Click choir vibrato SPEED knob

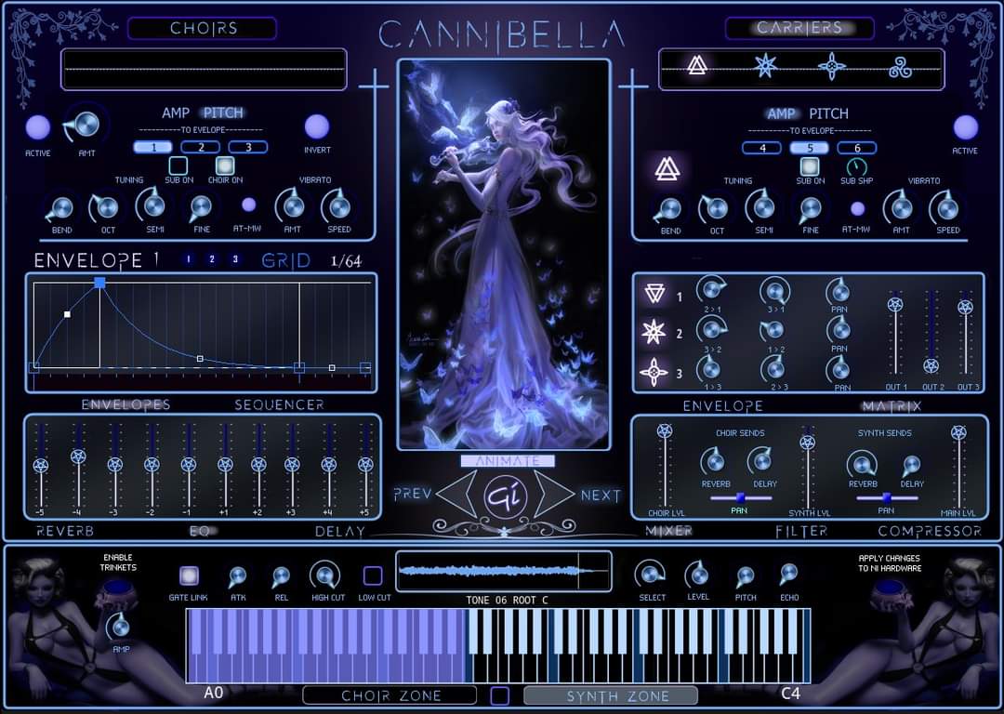tap(338, 206)
